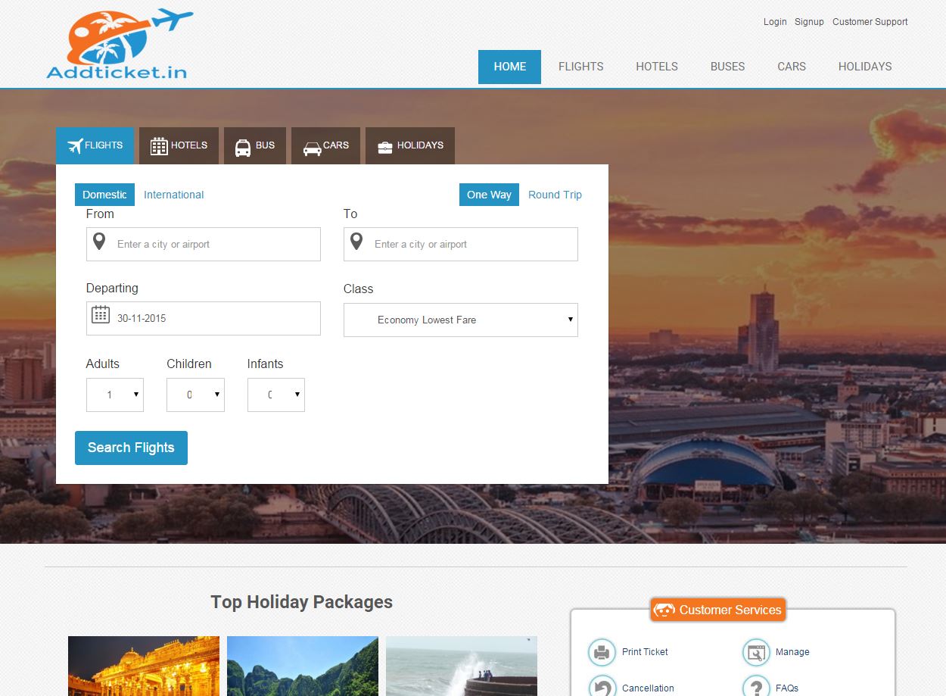Open the sea waves holiday package thumbnail
The height and width of the screenshot is (696, 946).
point(462,666)
